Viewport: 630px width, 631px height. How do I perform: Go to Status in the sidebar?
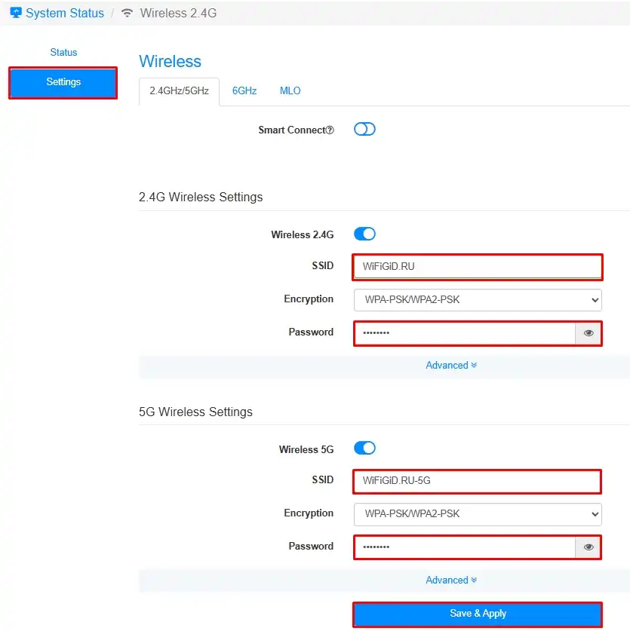coord(63,52)
